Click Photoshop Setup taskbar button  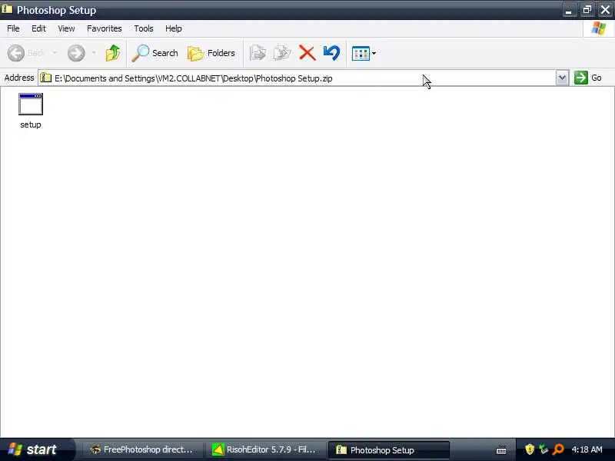[388, 450]
